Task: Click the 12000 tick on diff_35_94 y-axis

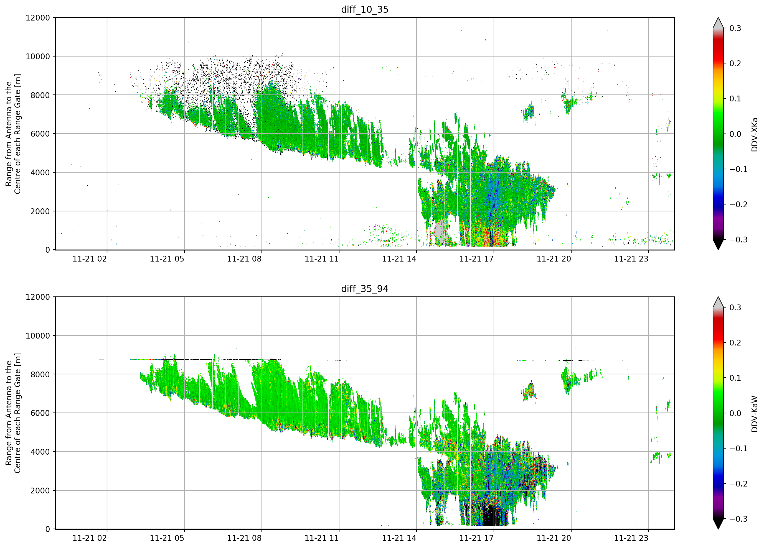Action: (x=38, y=297)
